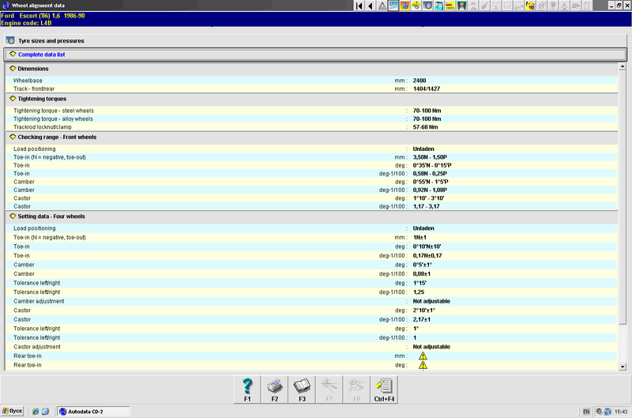
Task: Open Tyre sizes and pressures section
Action: click(316, 41)
